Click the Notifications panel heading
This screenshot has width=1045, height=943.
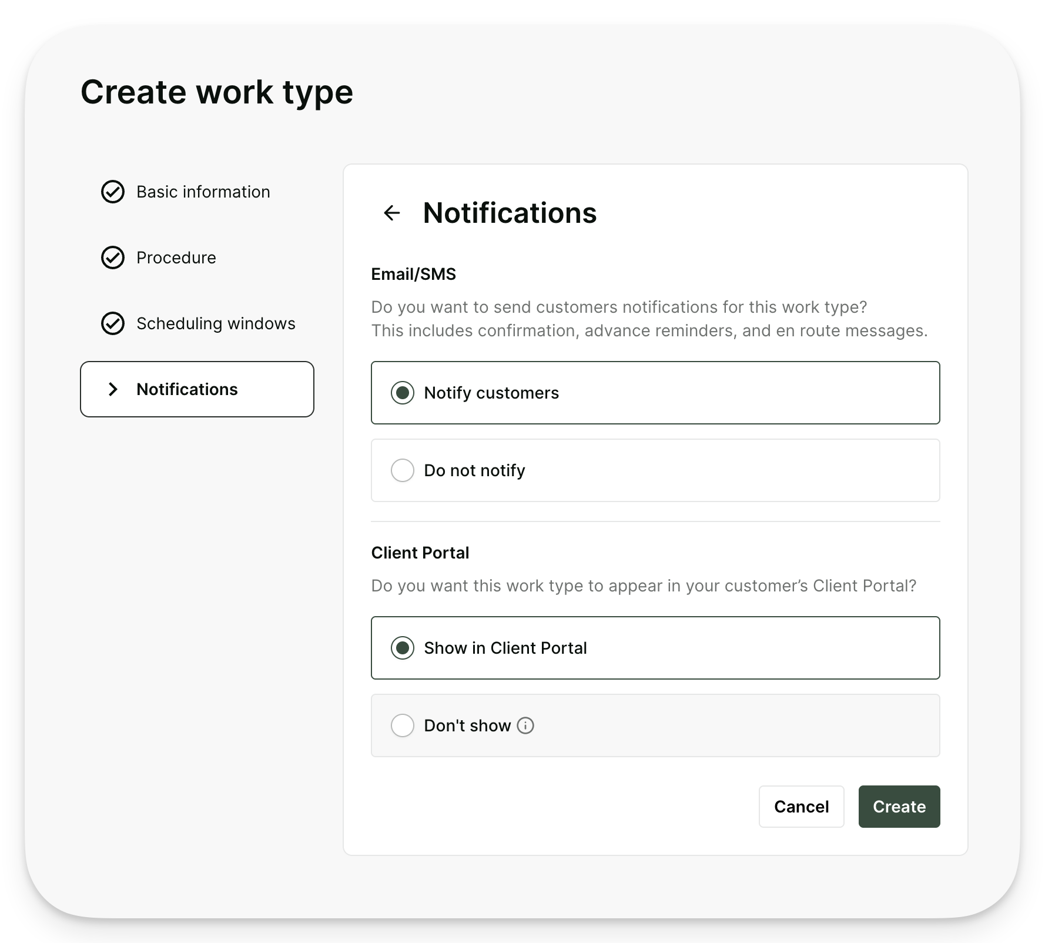(510, 213)
